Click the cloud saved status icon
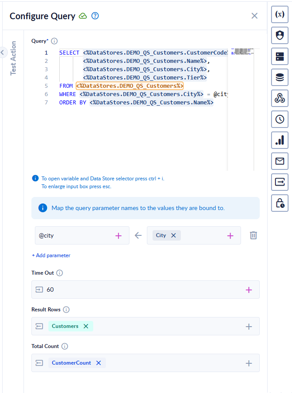 pos(83,16)
